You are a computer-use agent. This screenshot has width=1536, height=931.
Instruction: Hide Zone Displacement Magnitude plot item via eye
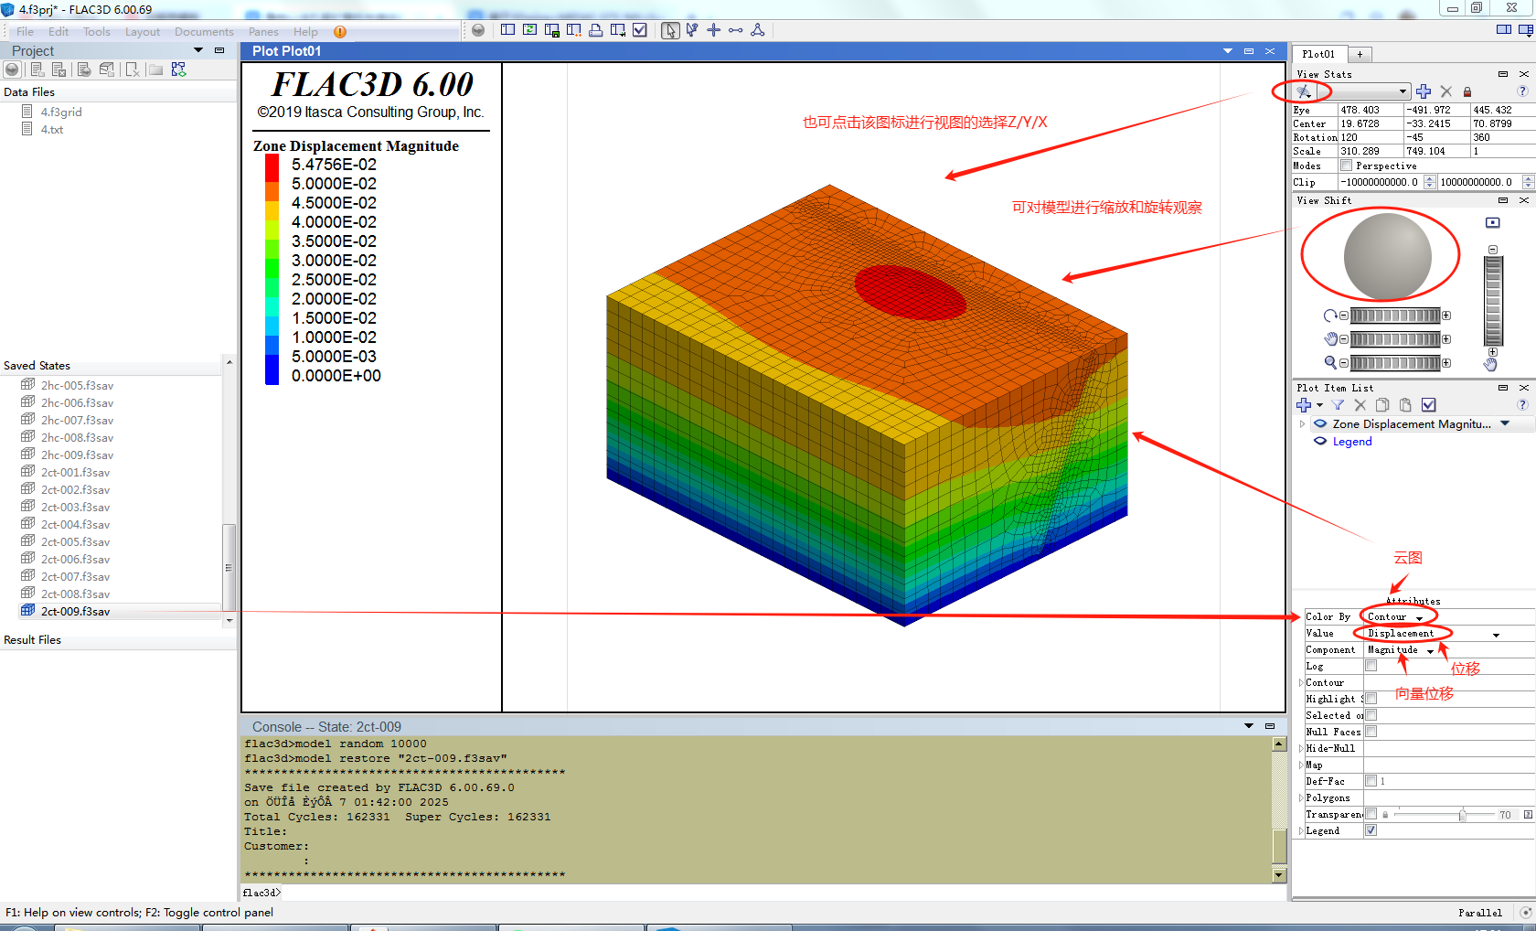pos(1320,424)
